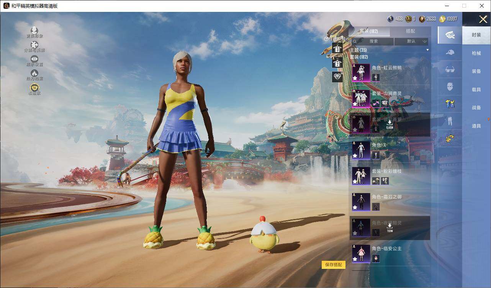
Task: Open the 载具 vehicles tab
Action: (476, 89)
